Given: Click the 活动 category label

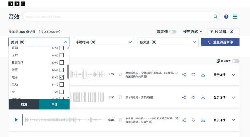Looking at the screenshot, I should [x=15, y=84].
